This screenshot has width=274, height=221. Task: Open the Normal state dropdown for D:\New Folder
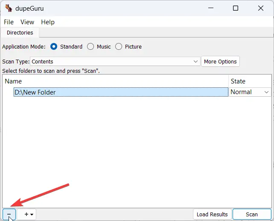point(250,92)
